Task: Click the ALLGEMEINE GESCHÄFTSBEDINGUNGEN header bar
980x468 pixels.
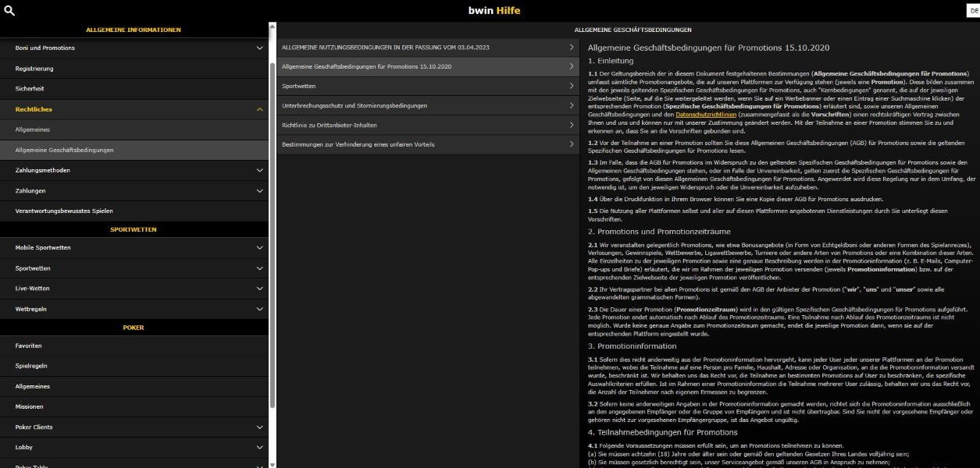Action: (633, 30)
